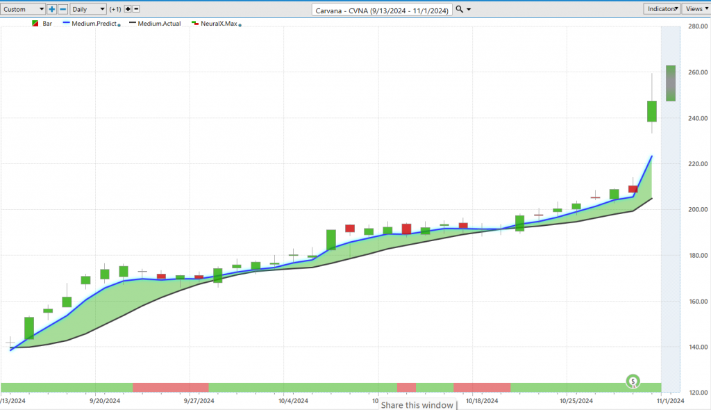Viewport: 711px width, 410px height.
Task: Open the Indicators menu
Action: [x=662, y=9]
